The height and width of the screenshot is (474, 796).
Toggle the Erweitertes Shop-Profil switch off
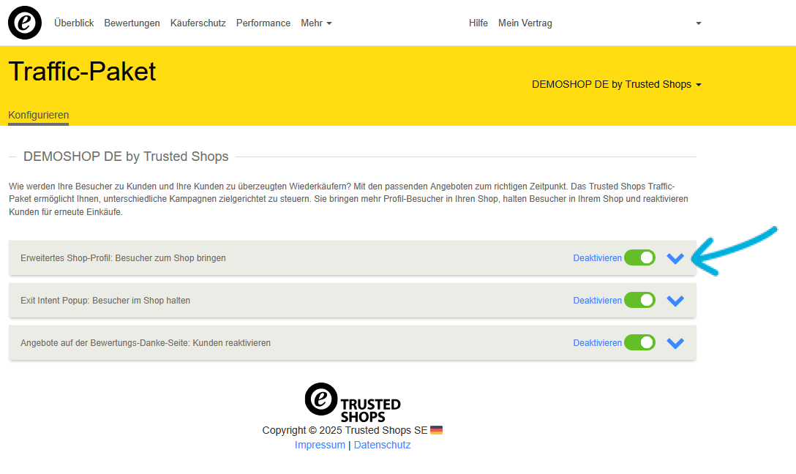pos(639,257)
